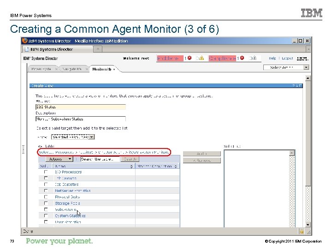Click the Search button beside the table search

coord(130,159)
